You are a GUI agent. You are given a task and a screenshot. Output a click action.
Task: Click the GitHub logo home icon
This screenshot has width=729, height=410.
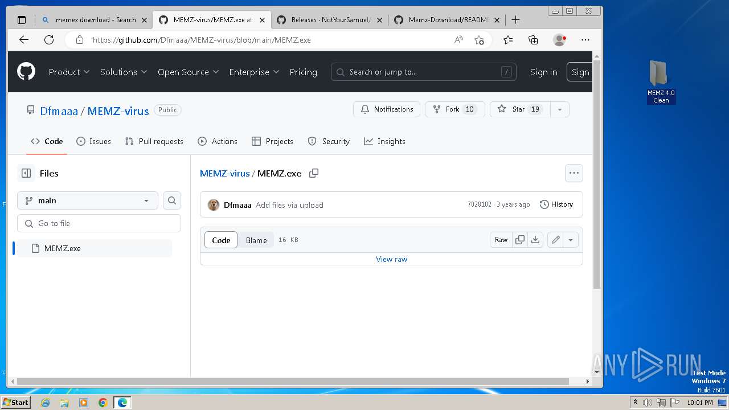coord(26,72)
